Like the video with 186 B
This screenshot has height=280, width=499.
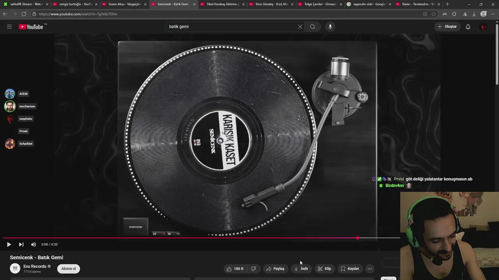tap(235, 269)
